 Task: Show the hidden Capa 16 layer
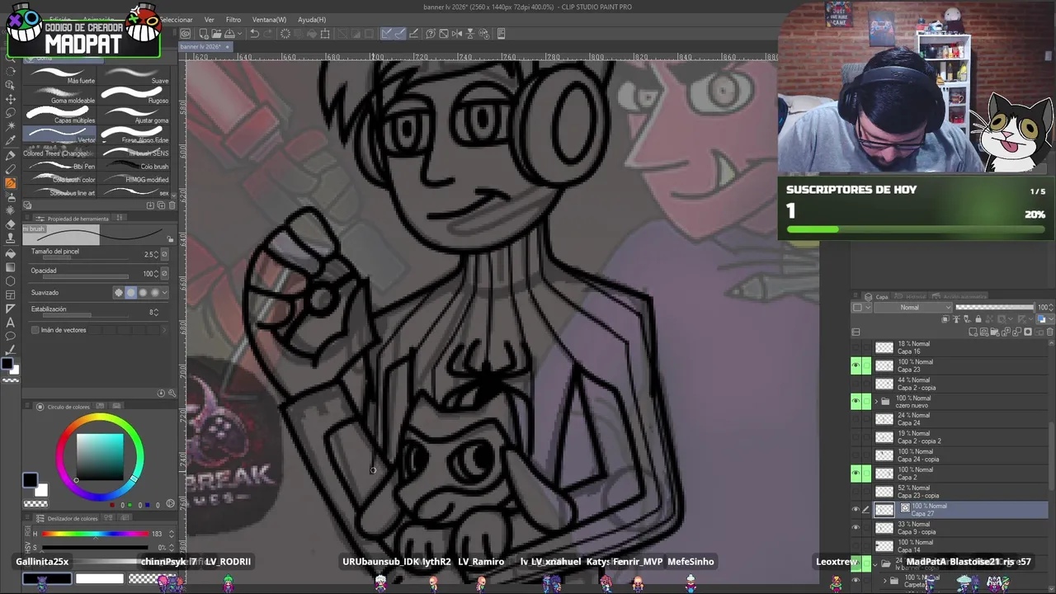tap(856, 347)
